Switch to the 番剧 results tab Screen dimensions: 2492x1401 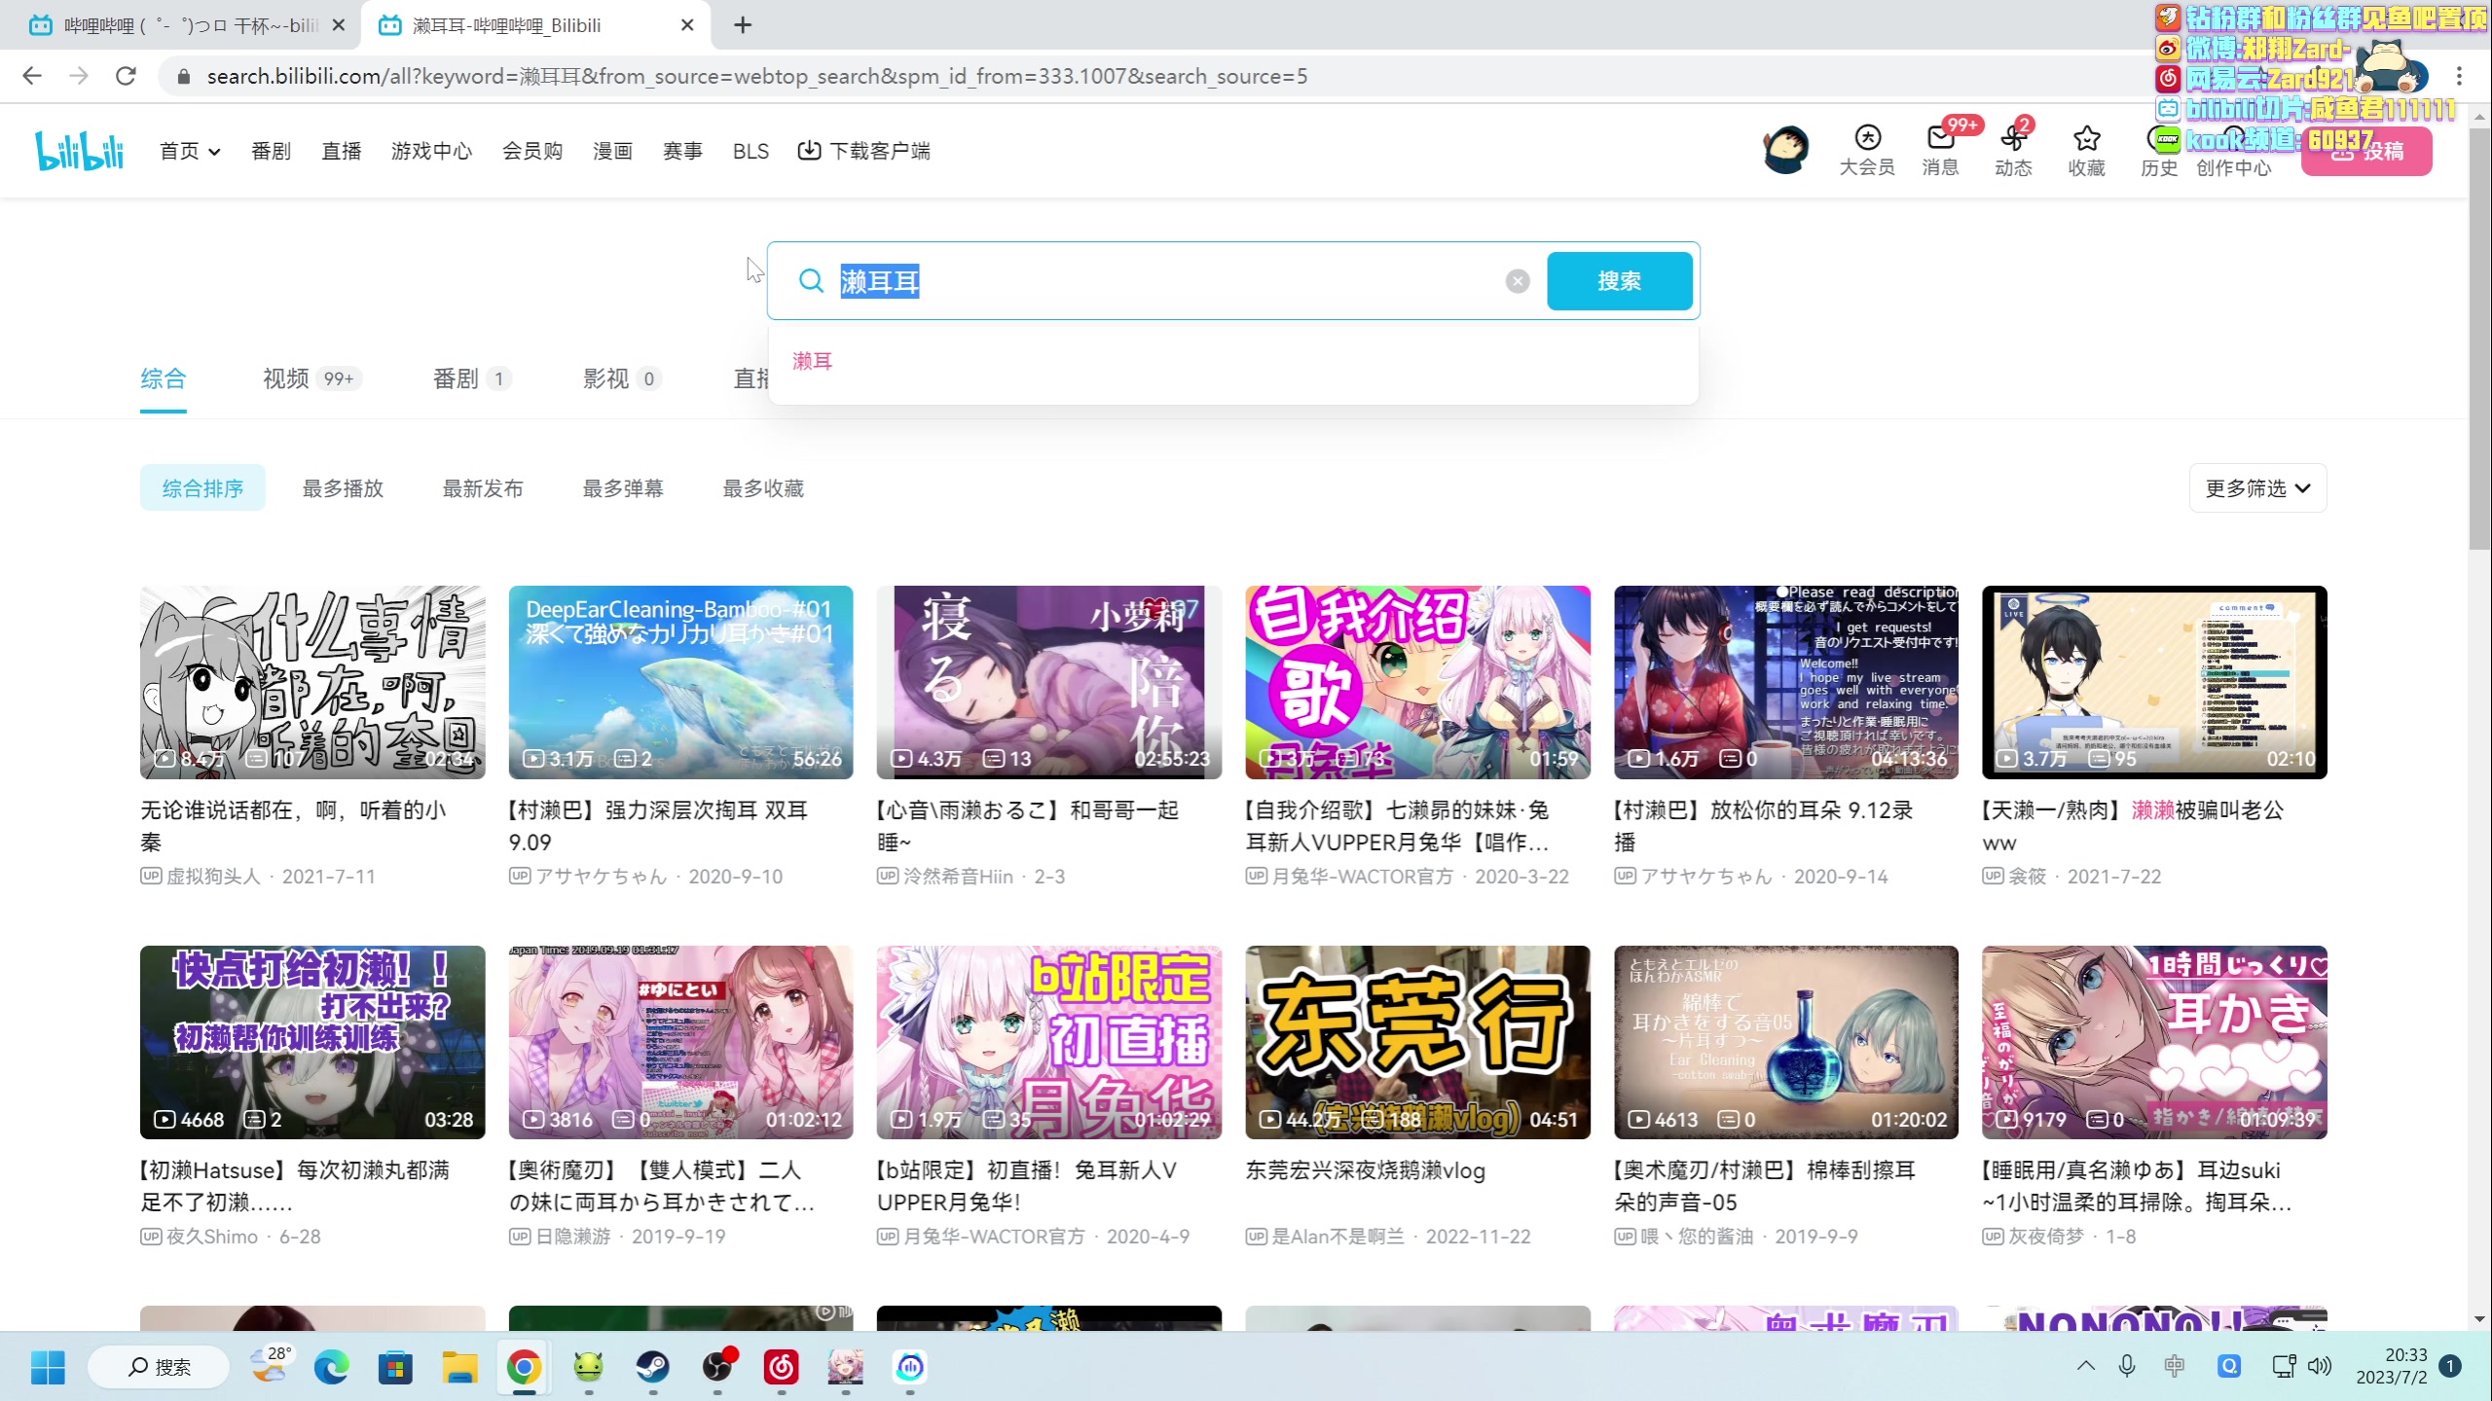(456, 378)
